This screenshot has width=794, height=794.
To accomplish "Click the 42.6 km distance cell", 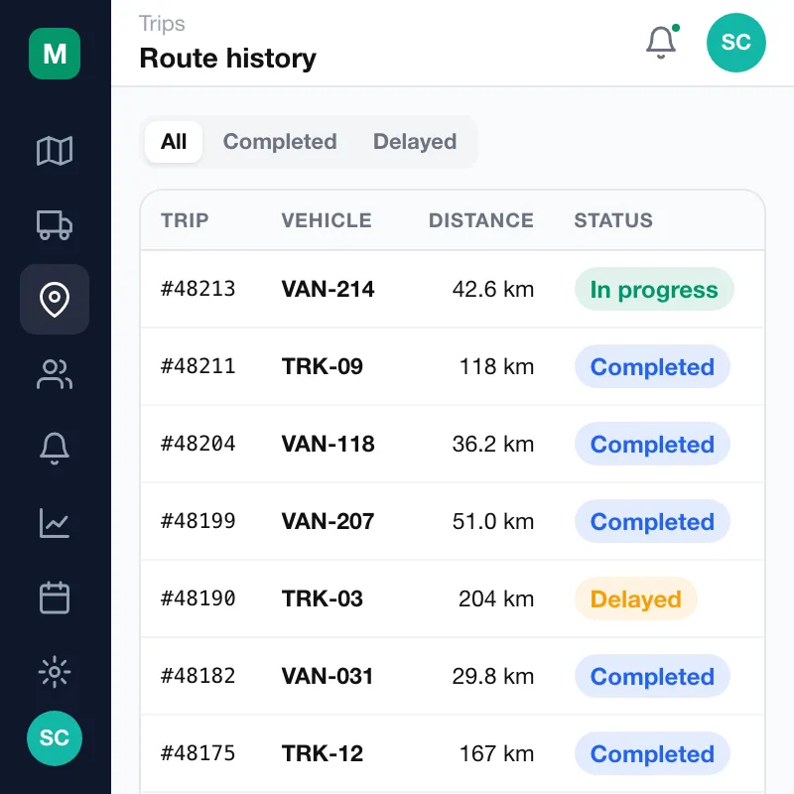I will click(x=493, y=289).
